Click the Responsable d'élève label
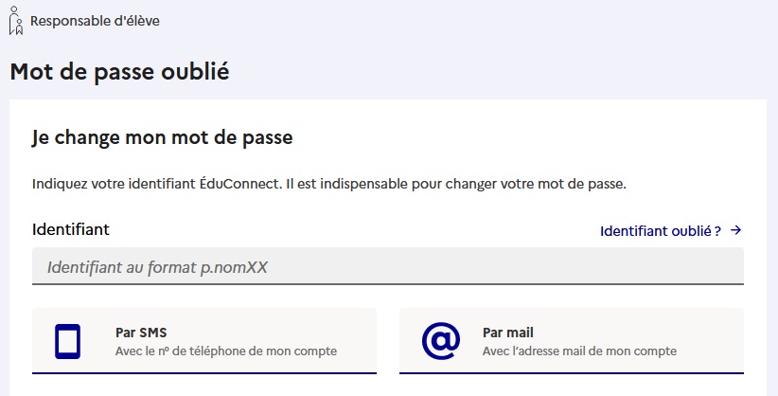 pos(95,21)
